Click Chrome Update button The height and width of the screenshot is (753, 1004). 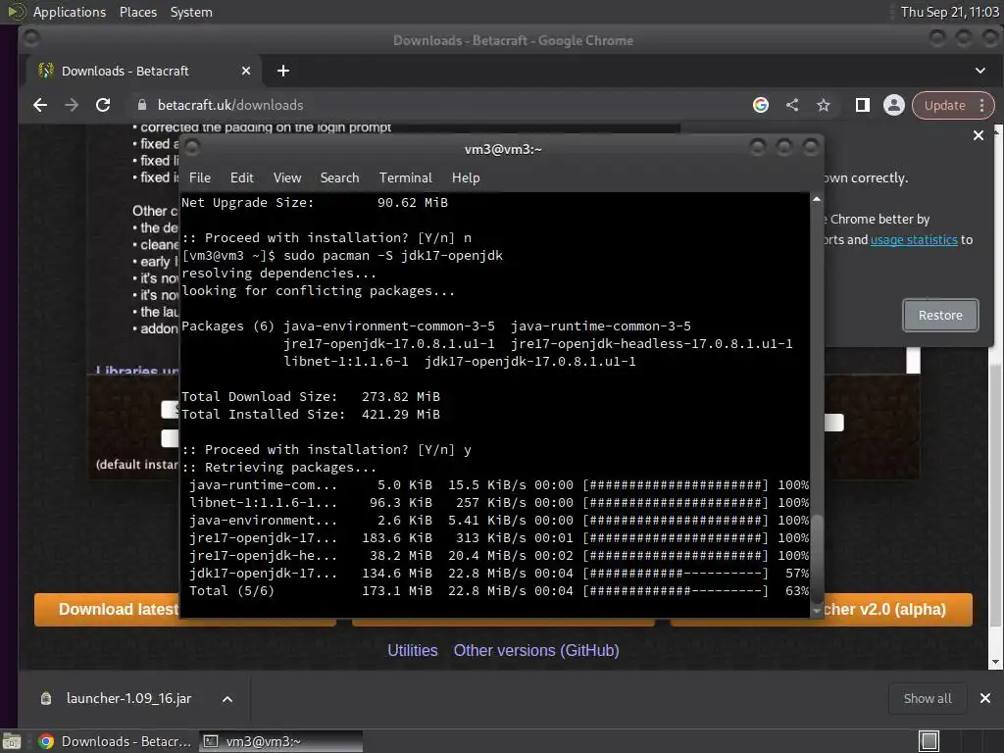coord(944,106)
